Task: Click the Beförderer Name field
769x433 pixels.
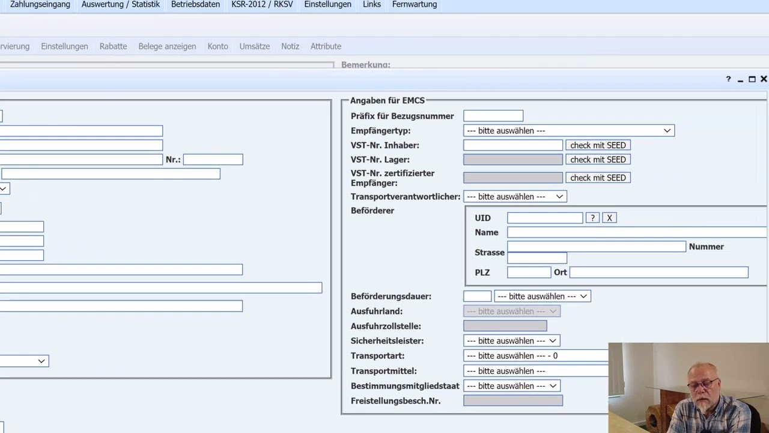Action: pyautogui.click(x=637, y=232)
